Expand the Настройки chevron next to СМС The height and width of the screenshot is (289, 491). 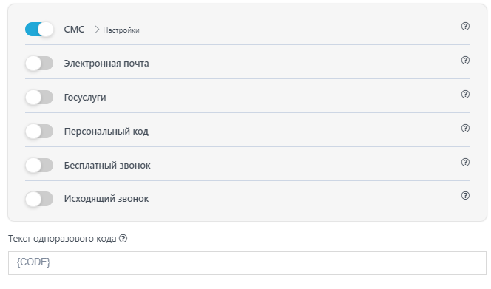point(97,30)
